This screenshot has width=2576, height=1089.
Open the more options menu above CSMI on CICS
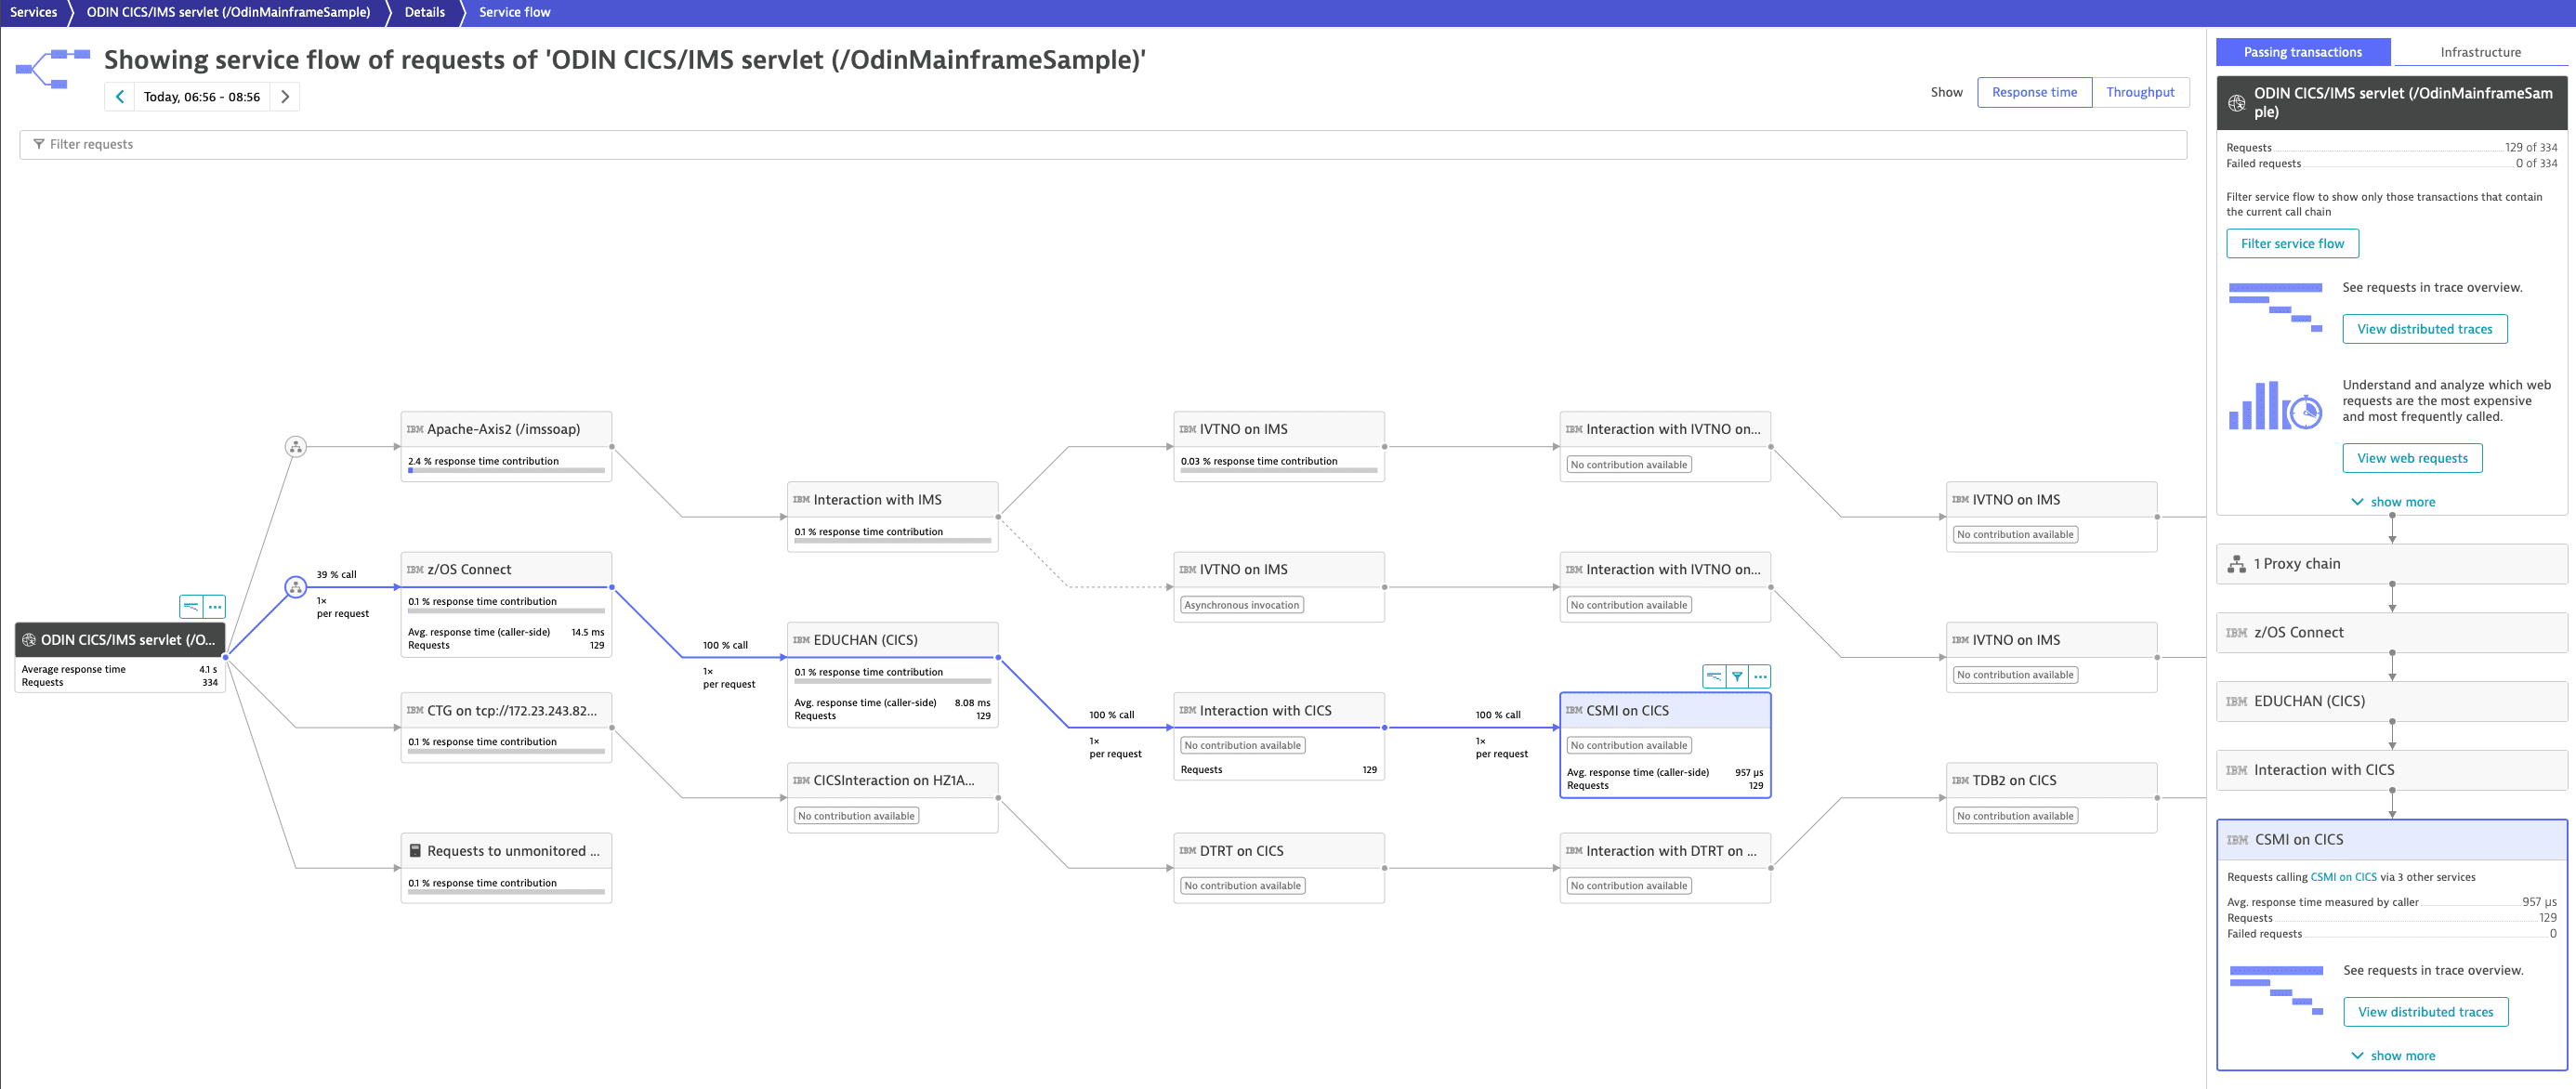pyautogui.click(x=1760, y=677)
